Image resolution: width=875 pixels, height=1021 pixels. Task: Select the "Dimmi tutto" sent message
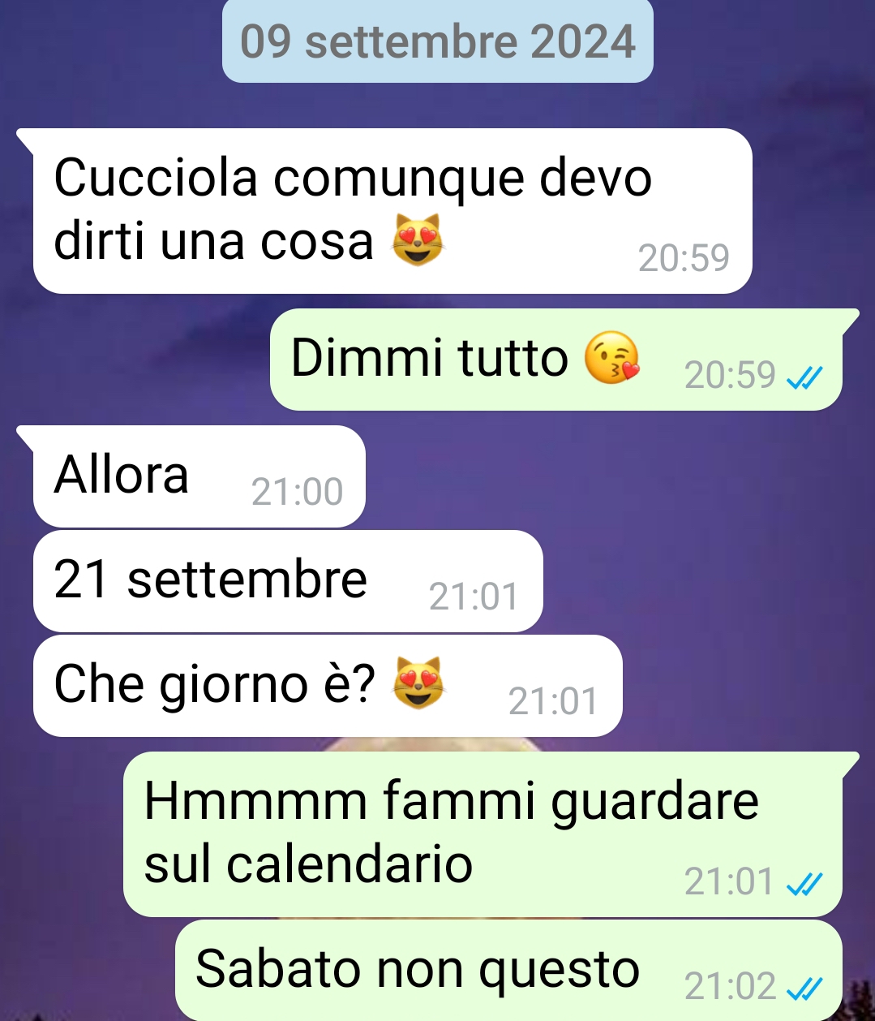[556, 360]
